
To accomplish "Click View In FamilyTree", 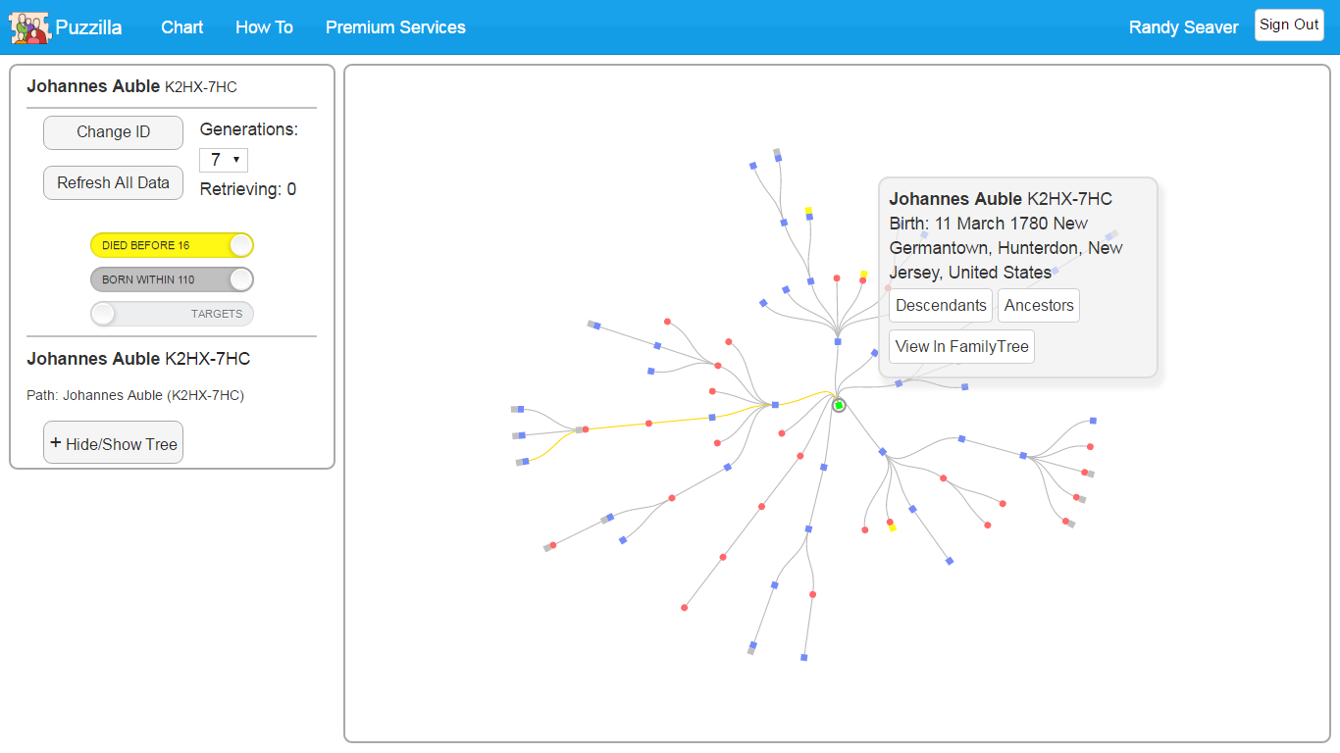I will coord(961,346).
